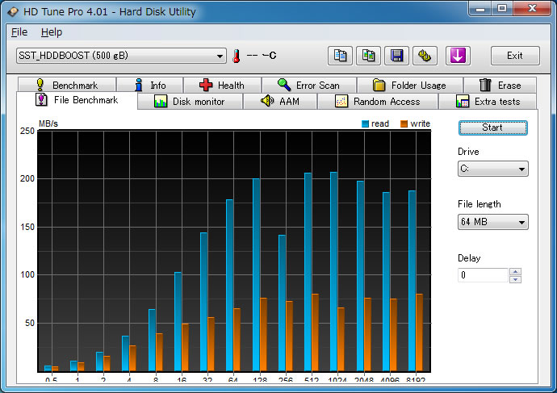Click the copy screenshot to clipboard icon
Screen dimensions: 557x393
pyautogui.click(x=368, y=56)
